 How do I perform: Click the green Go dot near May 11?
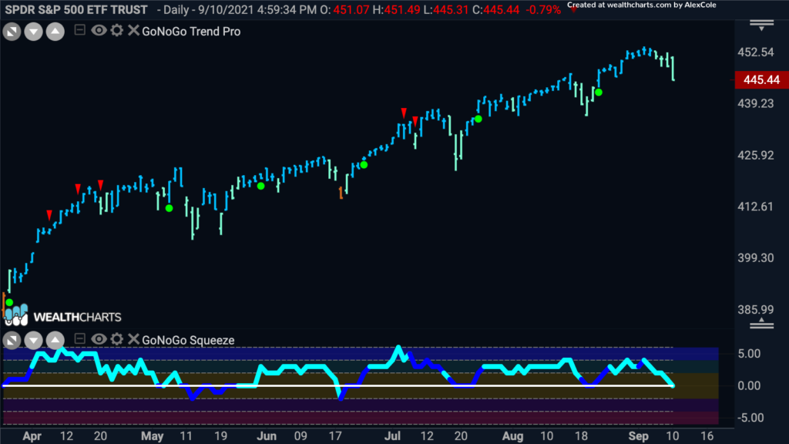pyautogui.click(x=169, y=208)
